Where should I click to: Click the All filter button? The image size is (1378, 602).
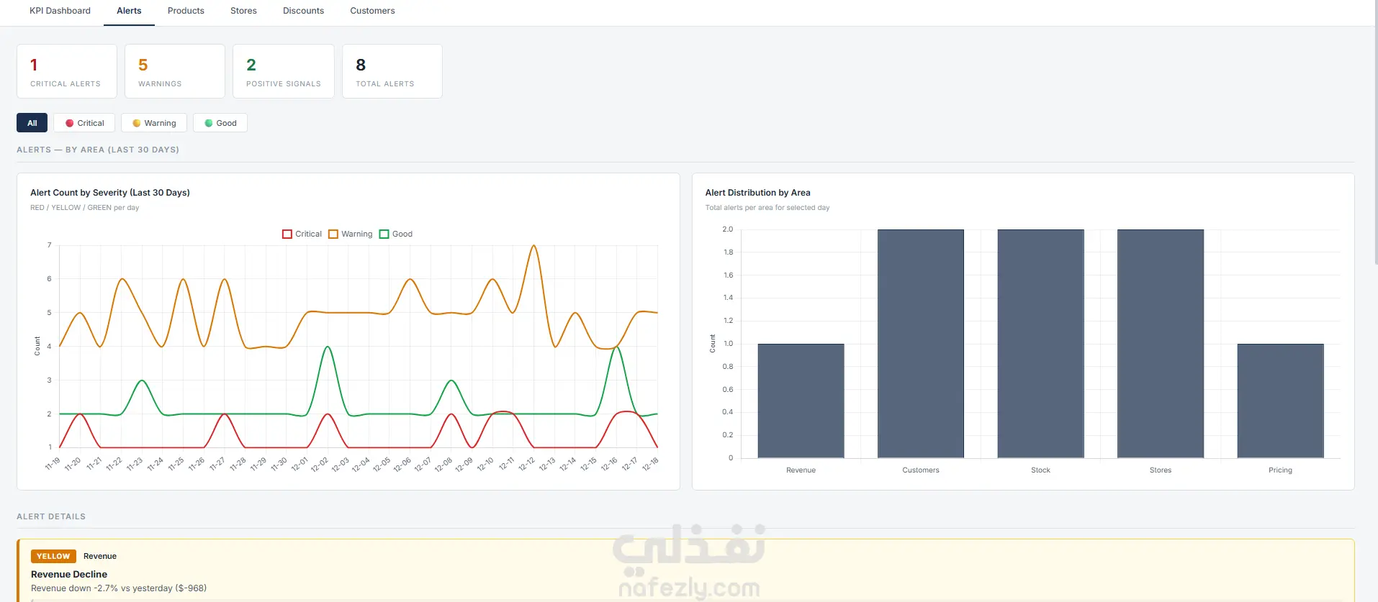pos(32,123)
